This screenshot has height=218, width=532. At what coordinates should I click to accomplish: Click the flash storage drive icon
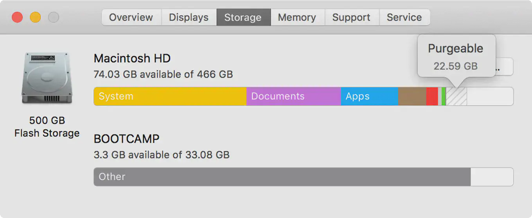point(47,78)
